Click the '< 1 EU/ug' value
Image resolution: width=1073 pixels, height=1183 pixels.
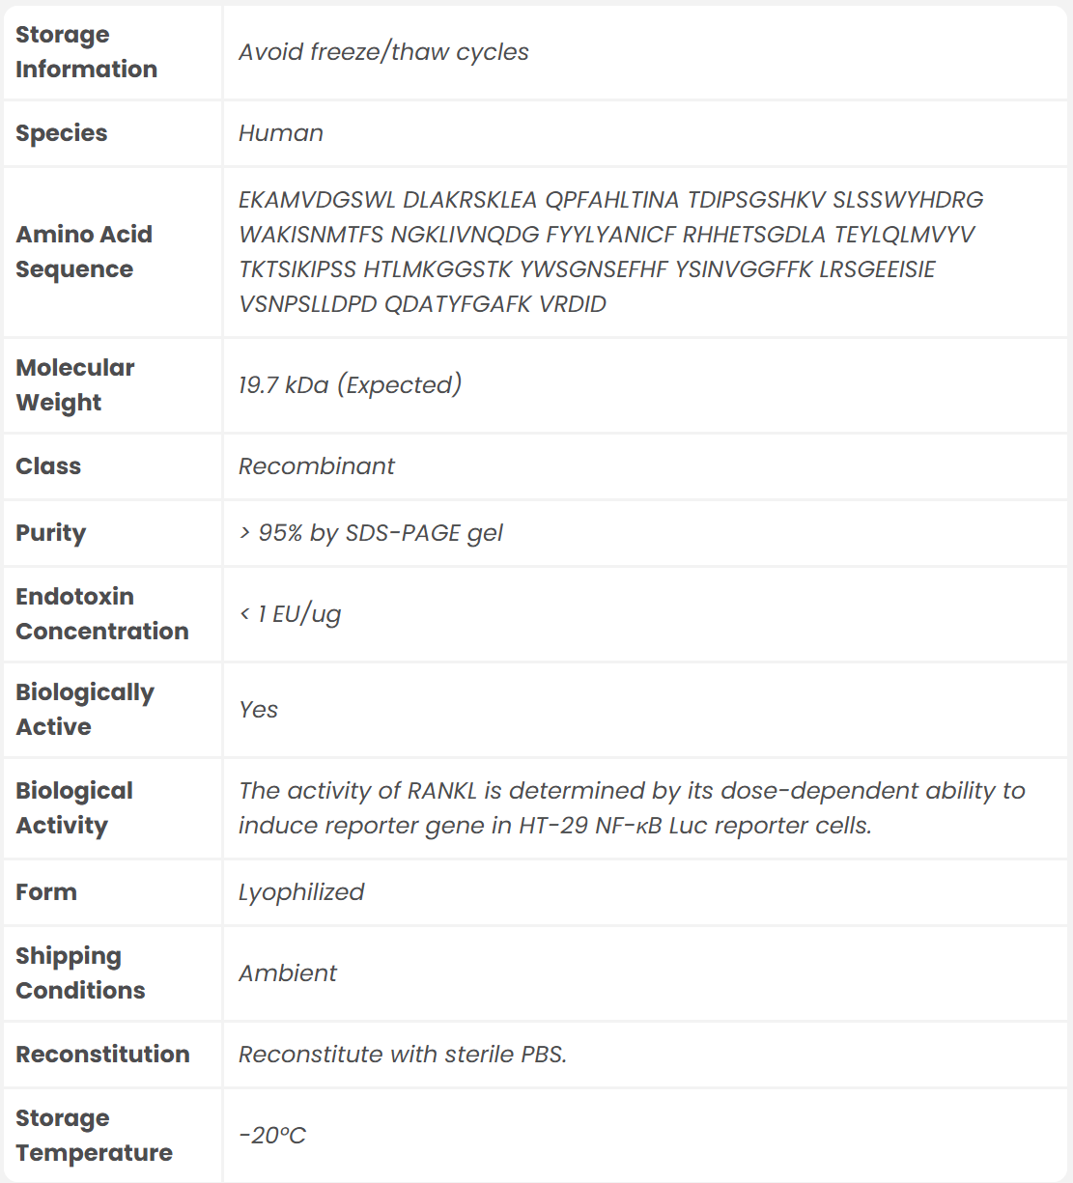click(x=290, y=614)
